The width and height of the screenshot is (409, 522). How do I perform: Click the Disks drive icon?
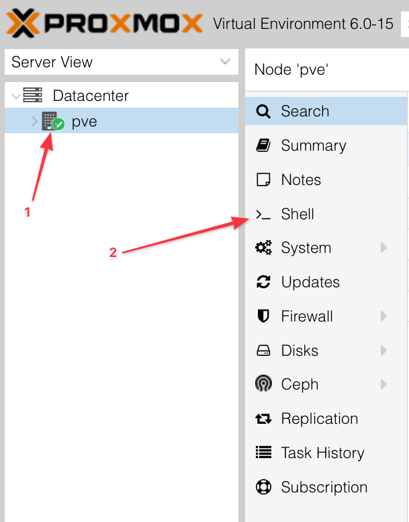263,350
